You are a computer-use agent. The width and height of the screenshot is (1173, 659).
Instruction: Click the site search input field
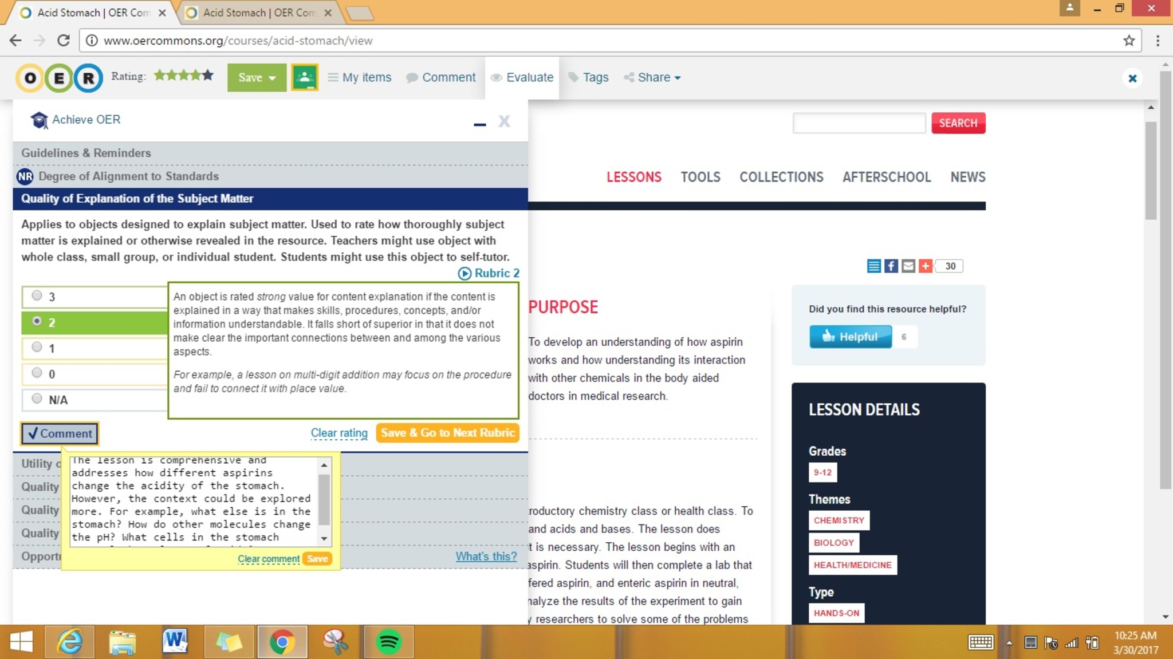(x=858, y=123)
